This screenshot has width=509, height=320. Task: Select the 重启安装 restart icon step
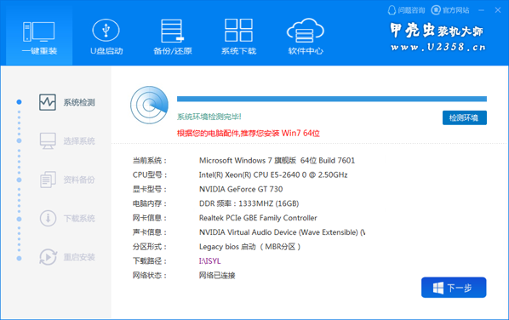tap(48, 257)
